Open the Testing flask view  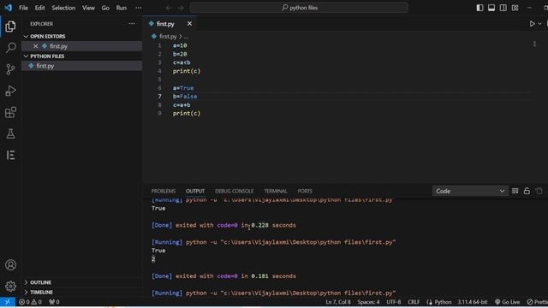tap(10, 133)
